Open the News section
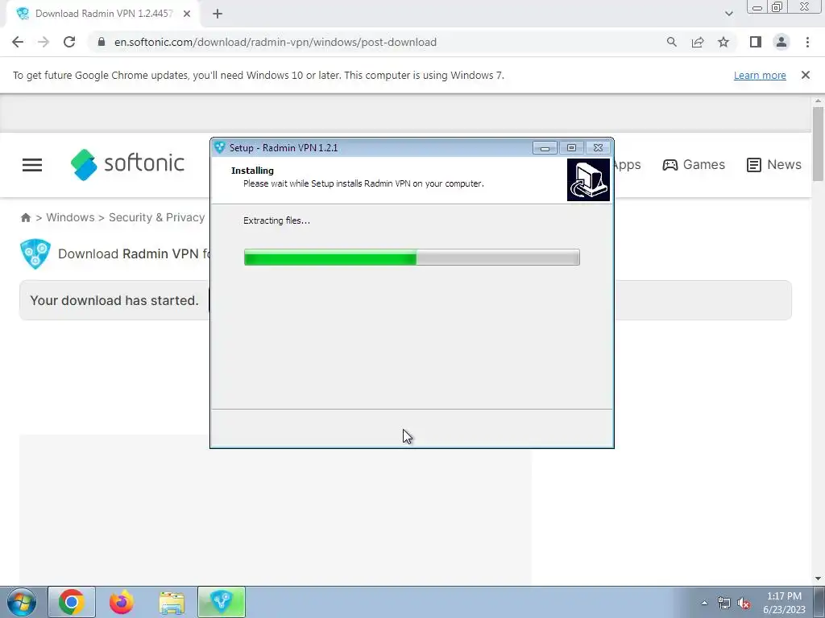 click(x=774, y=164)
